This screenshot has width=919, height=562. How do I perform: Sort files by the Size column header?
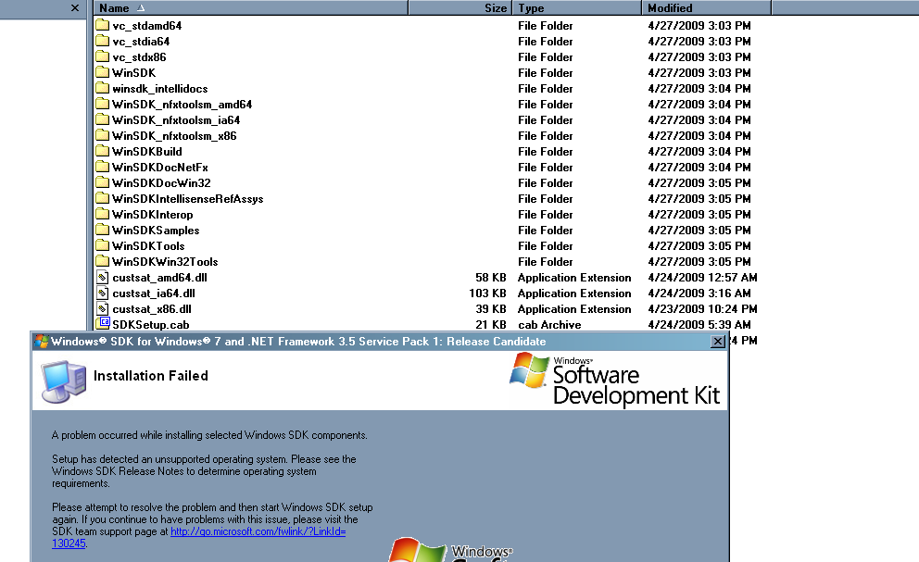point(460,7)
